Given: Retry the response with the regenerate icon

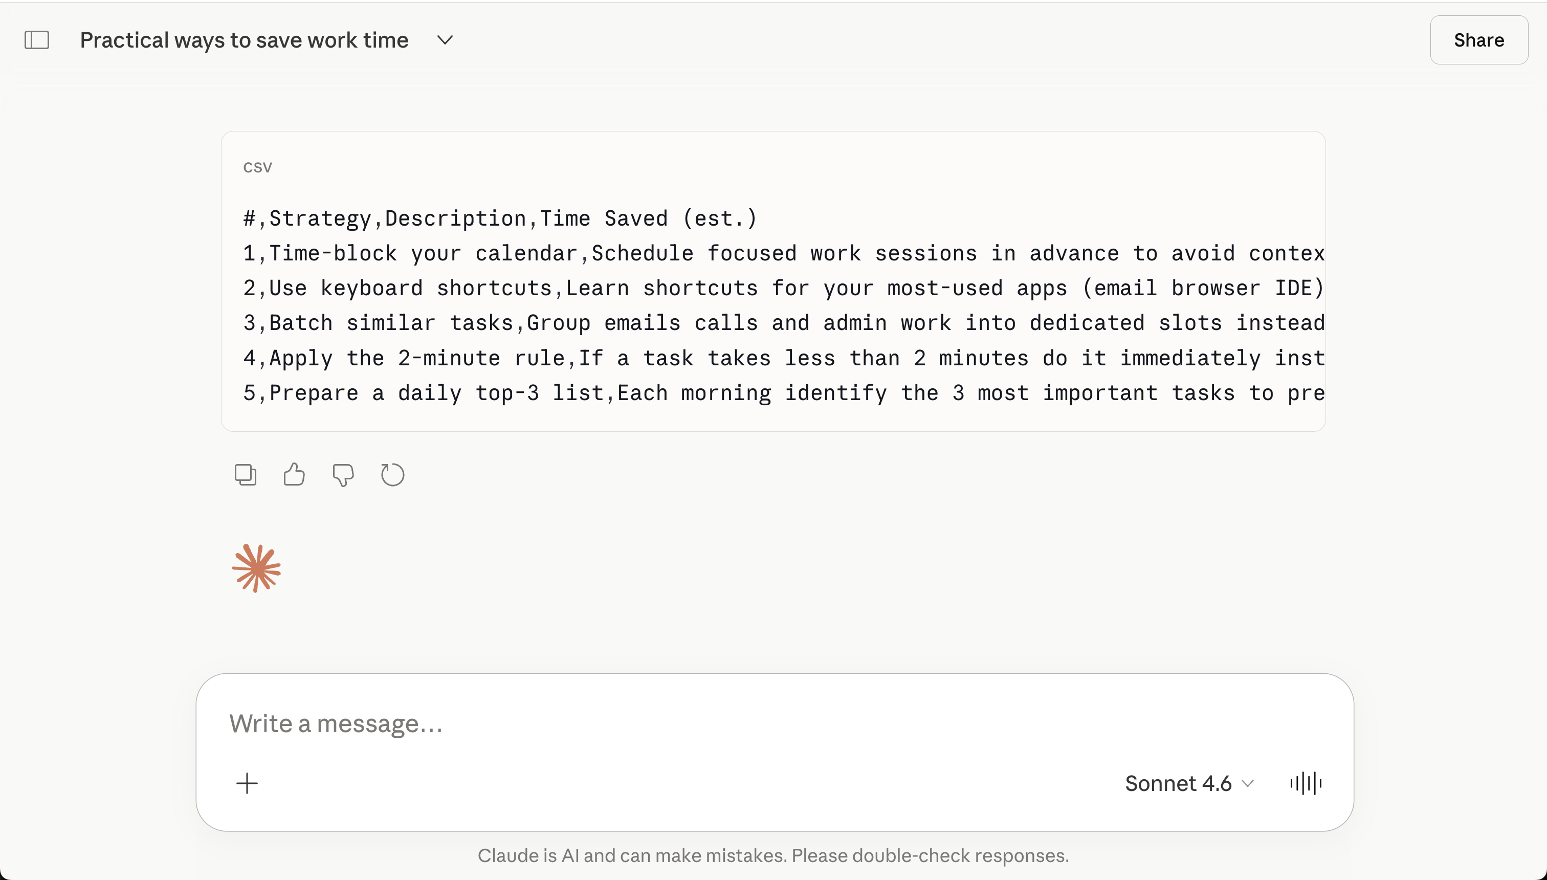Looking at the screenshot, I should [x=392, y=475].
